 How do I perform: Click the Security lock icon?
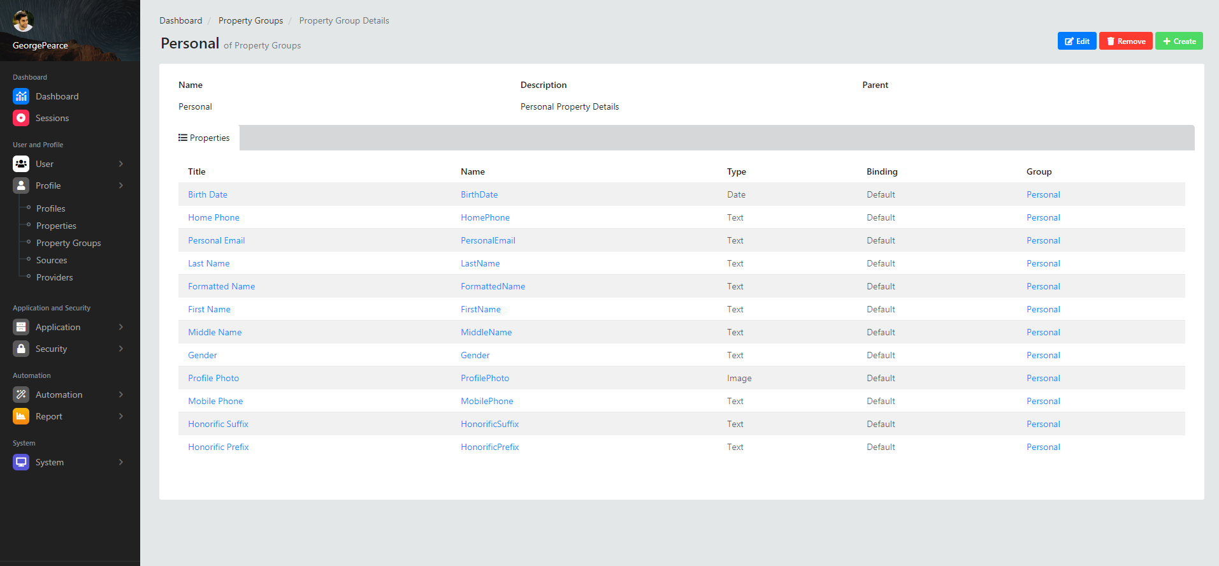[x=21, y=349]
